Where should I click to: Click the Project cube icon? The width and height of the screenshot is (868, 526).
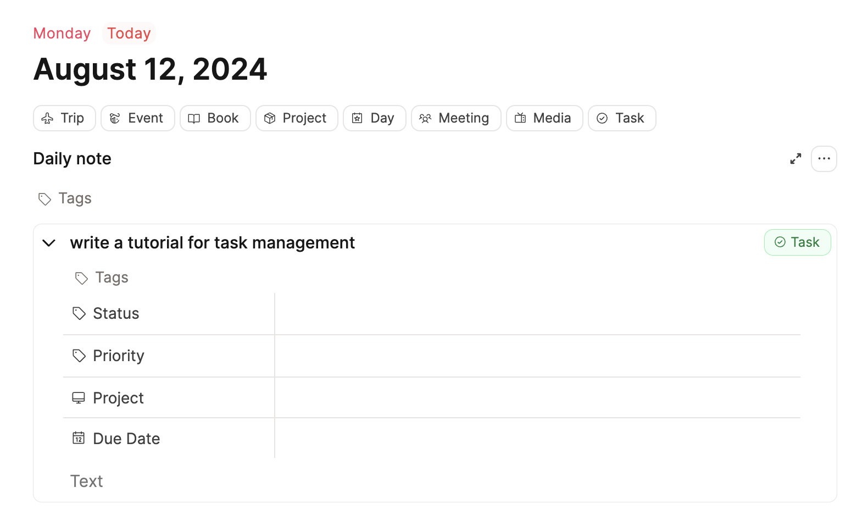coord(269,118)
